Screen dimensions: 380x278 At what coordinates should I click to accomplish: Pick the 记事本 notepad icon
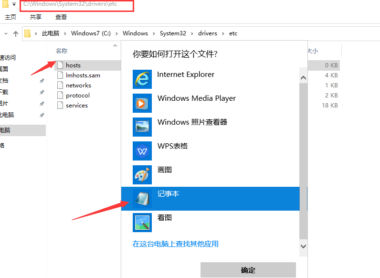(142, 199)
